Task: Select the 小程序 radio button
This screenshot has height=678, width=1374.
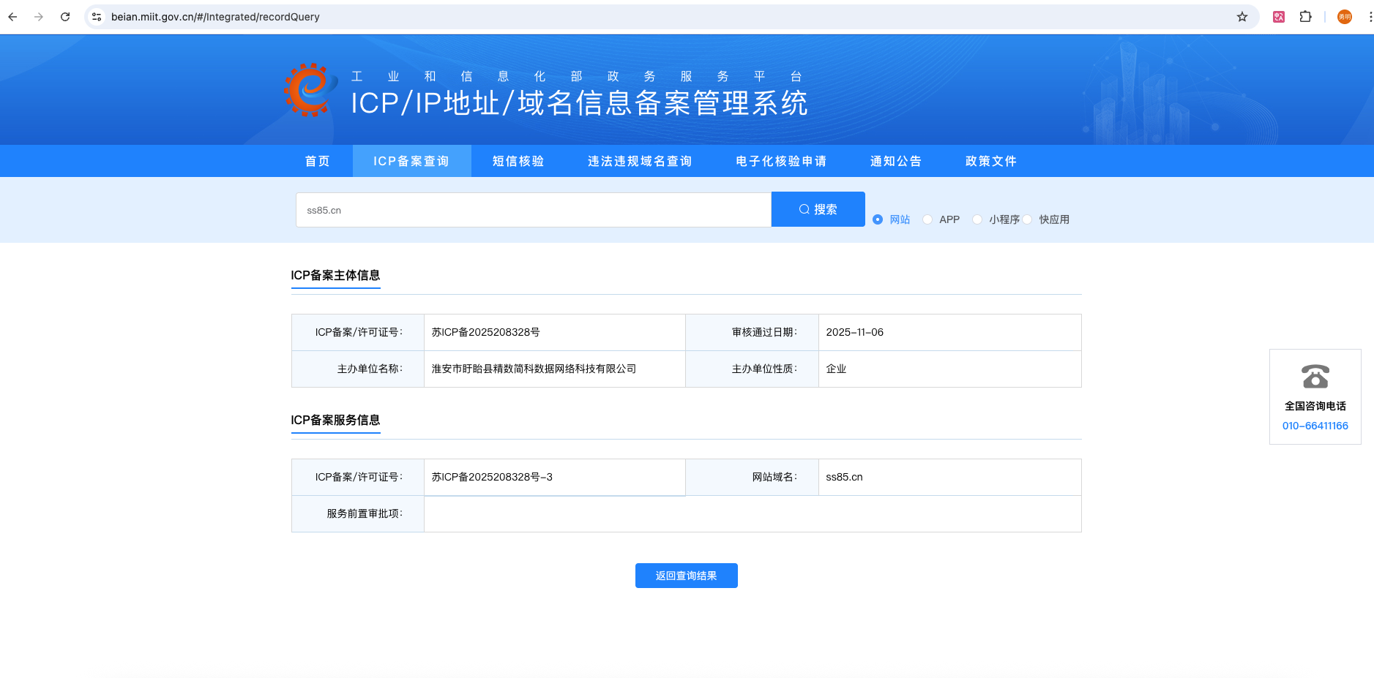Action: pos(977,219)
